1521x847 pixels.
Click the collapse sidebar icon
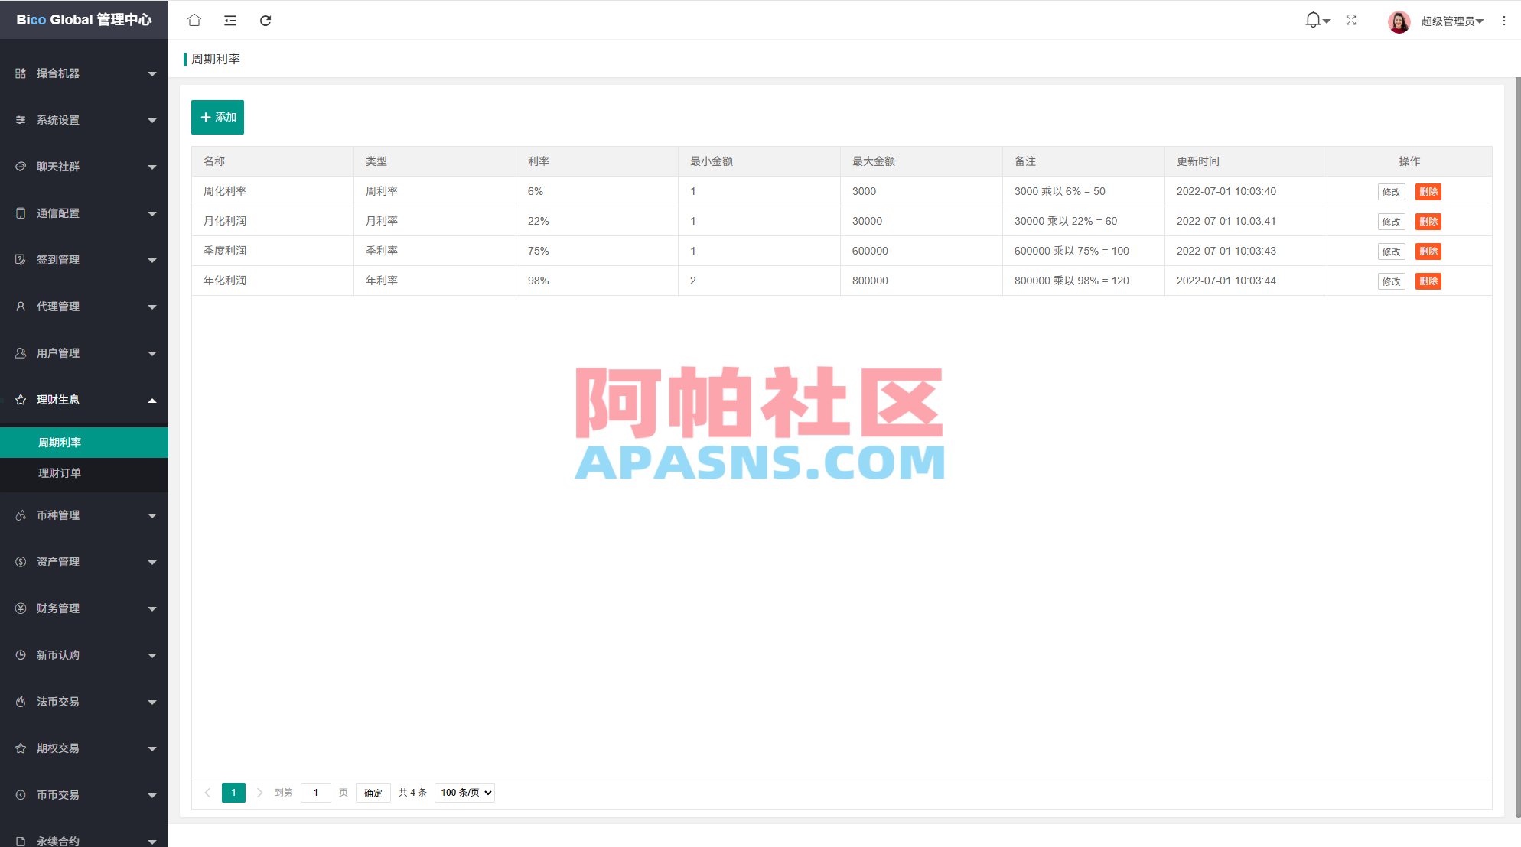[230, 20]
